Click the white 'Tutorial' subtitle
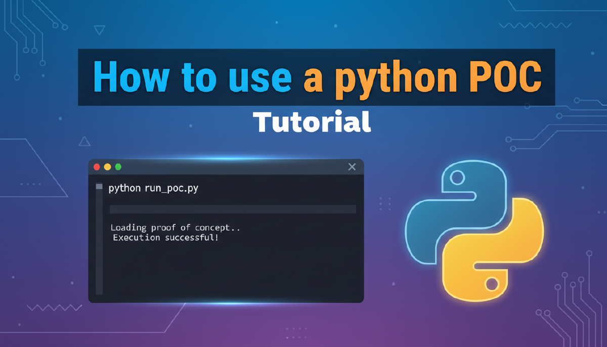The width and height of the screenshot is (607, 347). click(312, 122)
